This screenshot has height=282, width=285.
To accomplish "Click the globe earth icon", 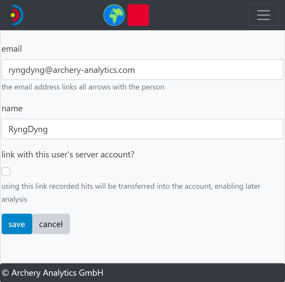I will pyautogui.click(x=114, y=15).
